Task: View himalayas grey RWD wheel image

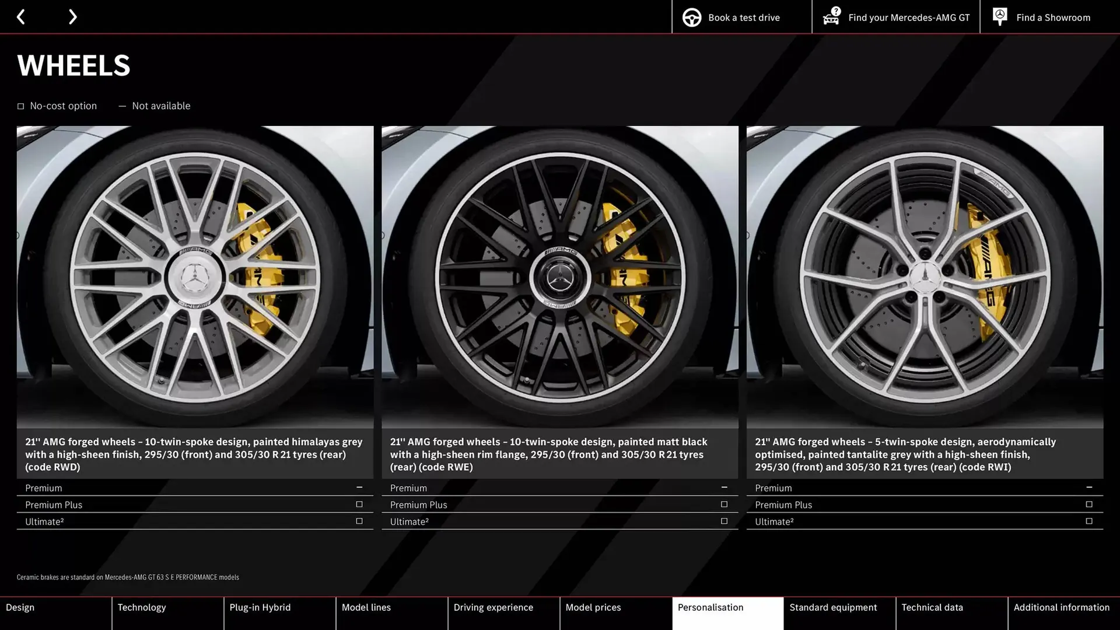Action: click(195, 277)
